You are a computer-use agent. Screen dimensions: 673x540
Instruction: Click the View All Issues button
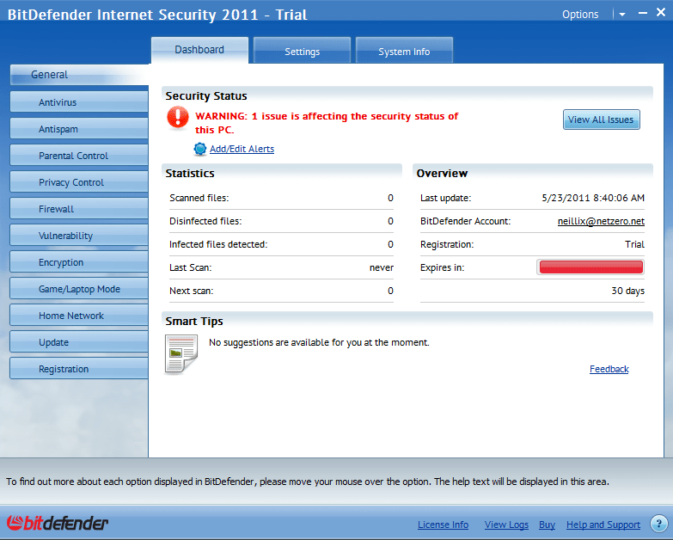coord(601,120)
